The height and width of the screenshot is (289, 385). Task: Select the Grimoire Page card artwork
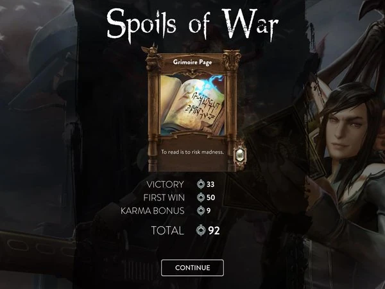pyautogui.click(x=193, y=106)
